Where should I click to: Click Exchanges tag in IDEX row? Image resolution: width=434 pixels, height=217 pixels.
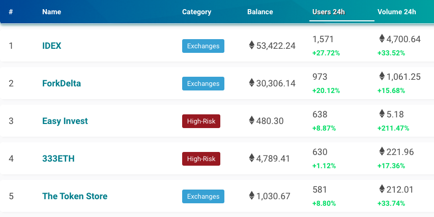tap(203, 46)
